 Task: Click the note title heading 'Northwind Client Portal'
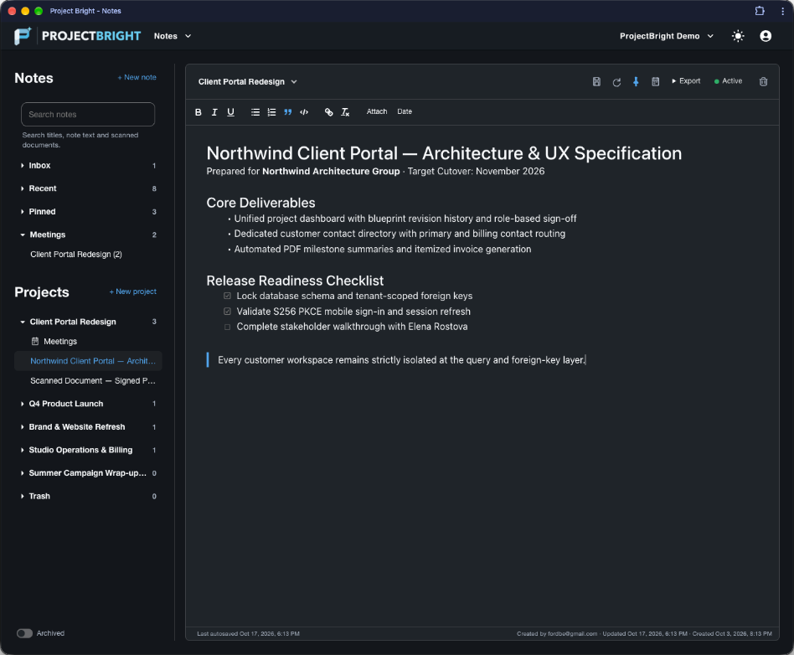pos(444,153)
